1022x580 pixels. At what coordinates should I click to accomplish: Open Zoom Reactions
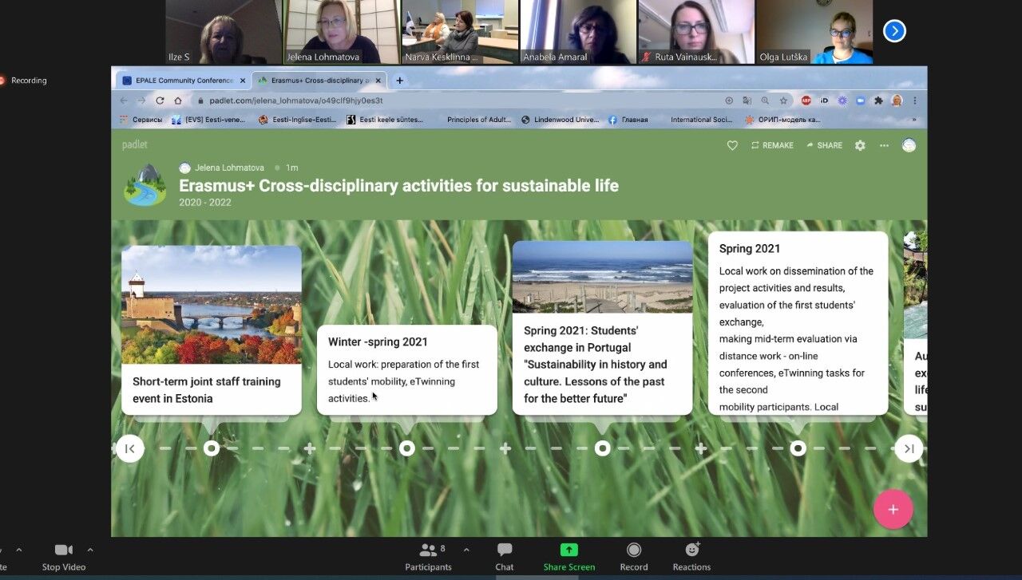[691, 557]
